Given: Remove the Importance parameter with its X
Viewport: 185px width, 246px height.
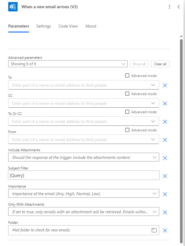Looking at the screenshot, I should point(165,194).
